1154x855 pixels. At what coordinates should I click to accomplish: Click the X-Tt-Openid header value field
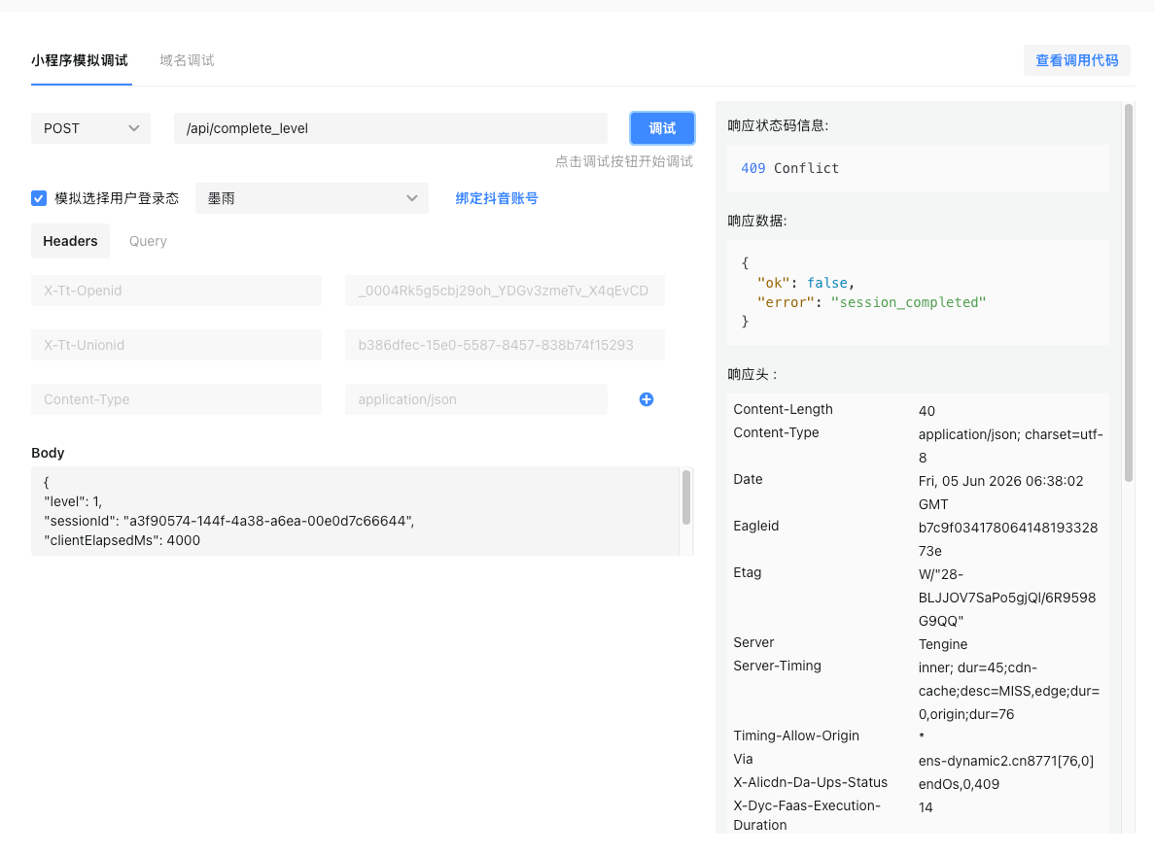point(505,291)
